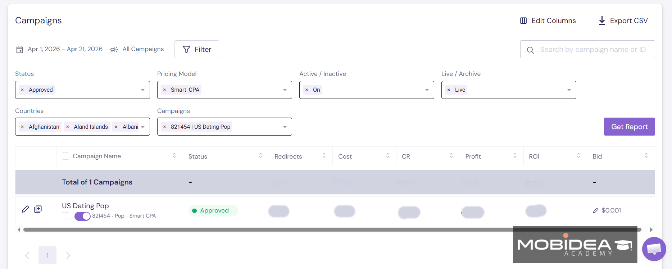The image size is (672, 269).
Task: Edit the $0.001 bid pencil icon
Action: point(596,210)
